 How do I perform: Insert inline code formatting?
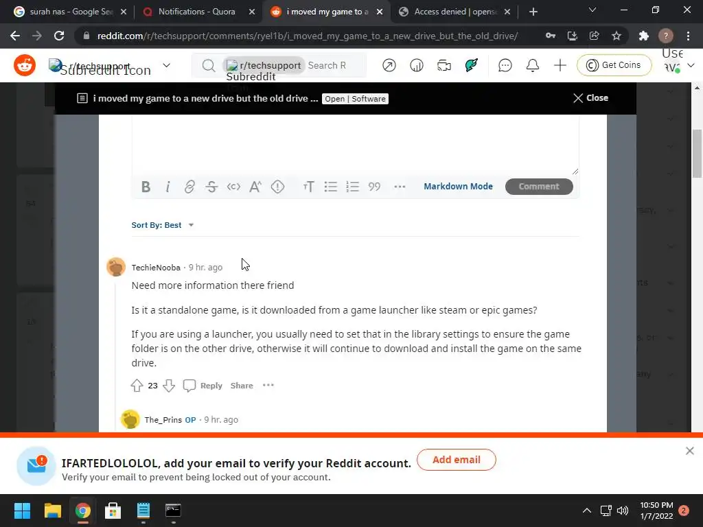[233, 187]
